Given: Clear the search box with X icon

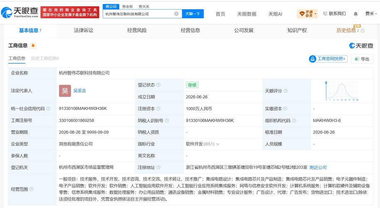Looking at the screenshot, I should click(x=177, y=14).
